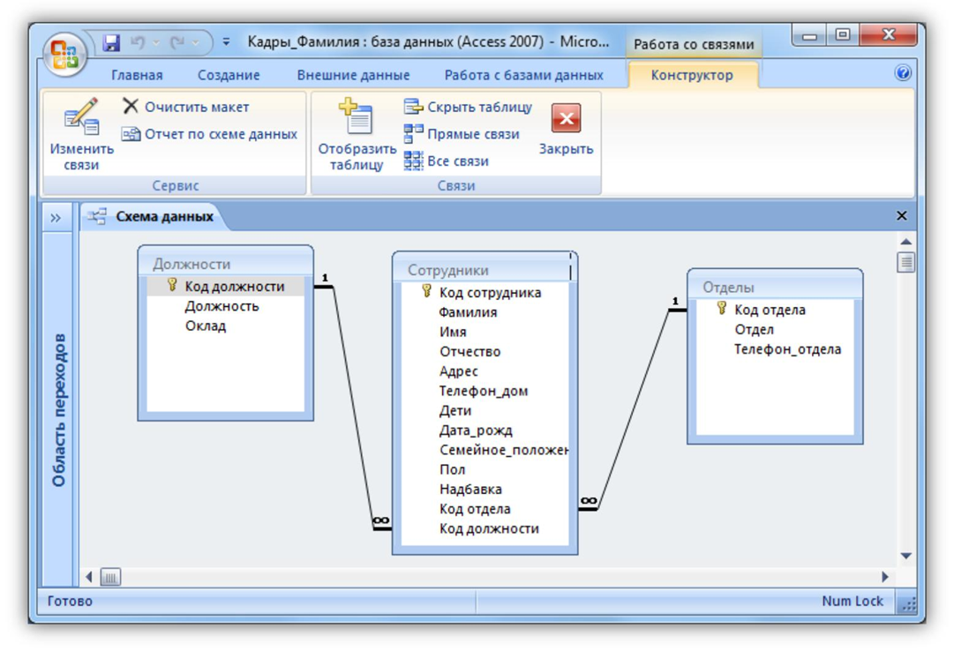
Task: Select Надбавка field
Action: (x=485, y=490)
